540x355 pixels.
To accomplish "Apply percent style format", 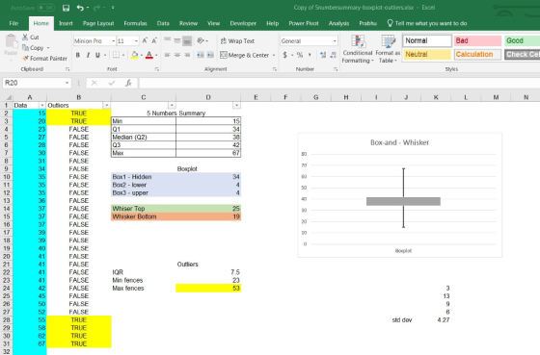I will click(300, 55).
